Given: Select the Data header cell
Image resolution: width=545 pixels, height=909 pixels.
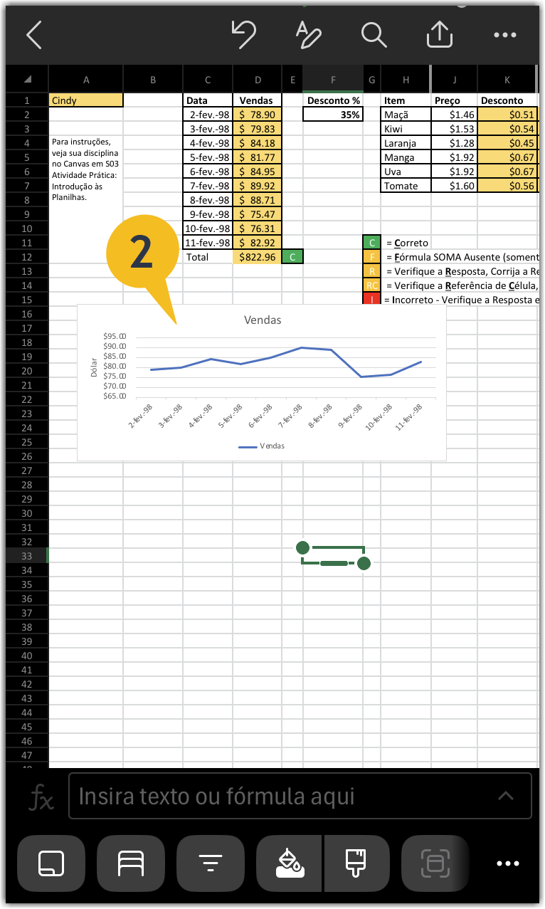Looking at the screenshot, I should pyautogui.click(x=208, y=100).
